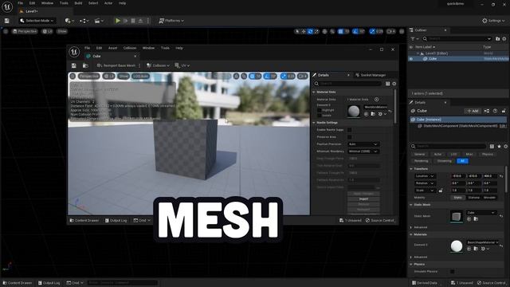
Task: Add material slot plus icon
Action: coord(377,99)
